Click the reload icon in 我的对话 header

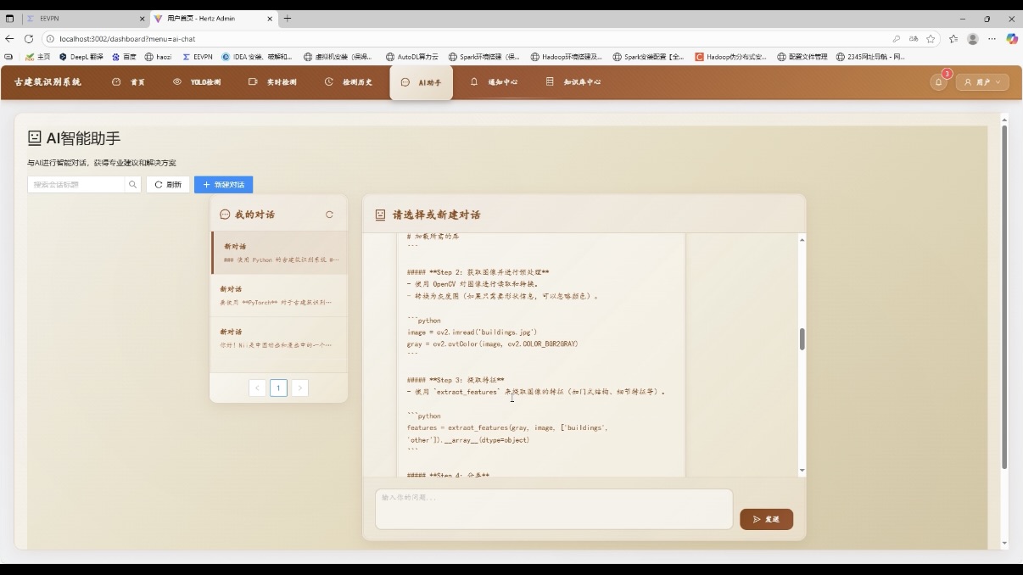[330, 215]
